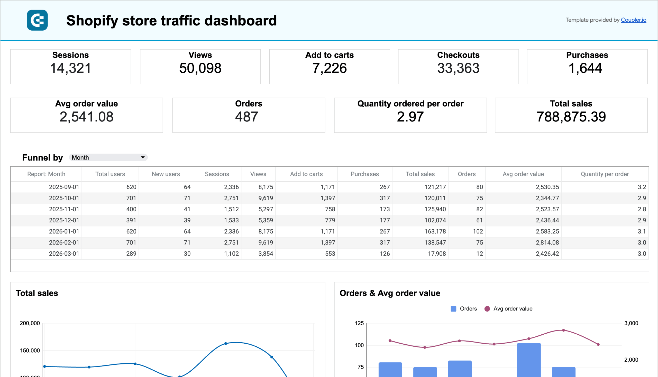The image size is (658, 377).
Task: Open the Funnel by Month dropdown
Action: (108, 157)
